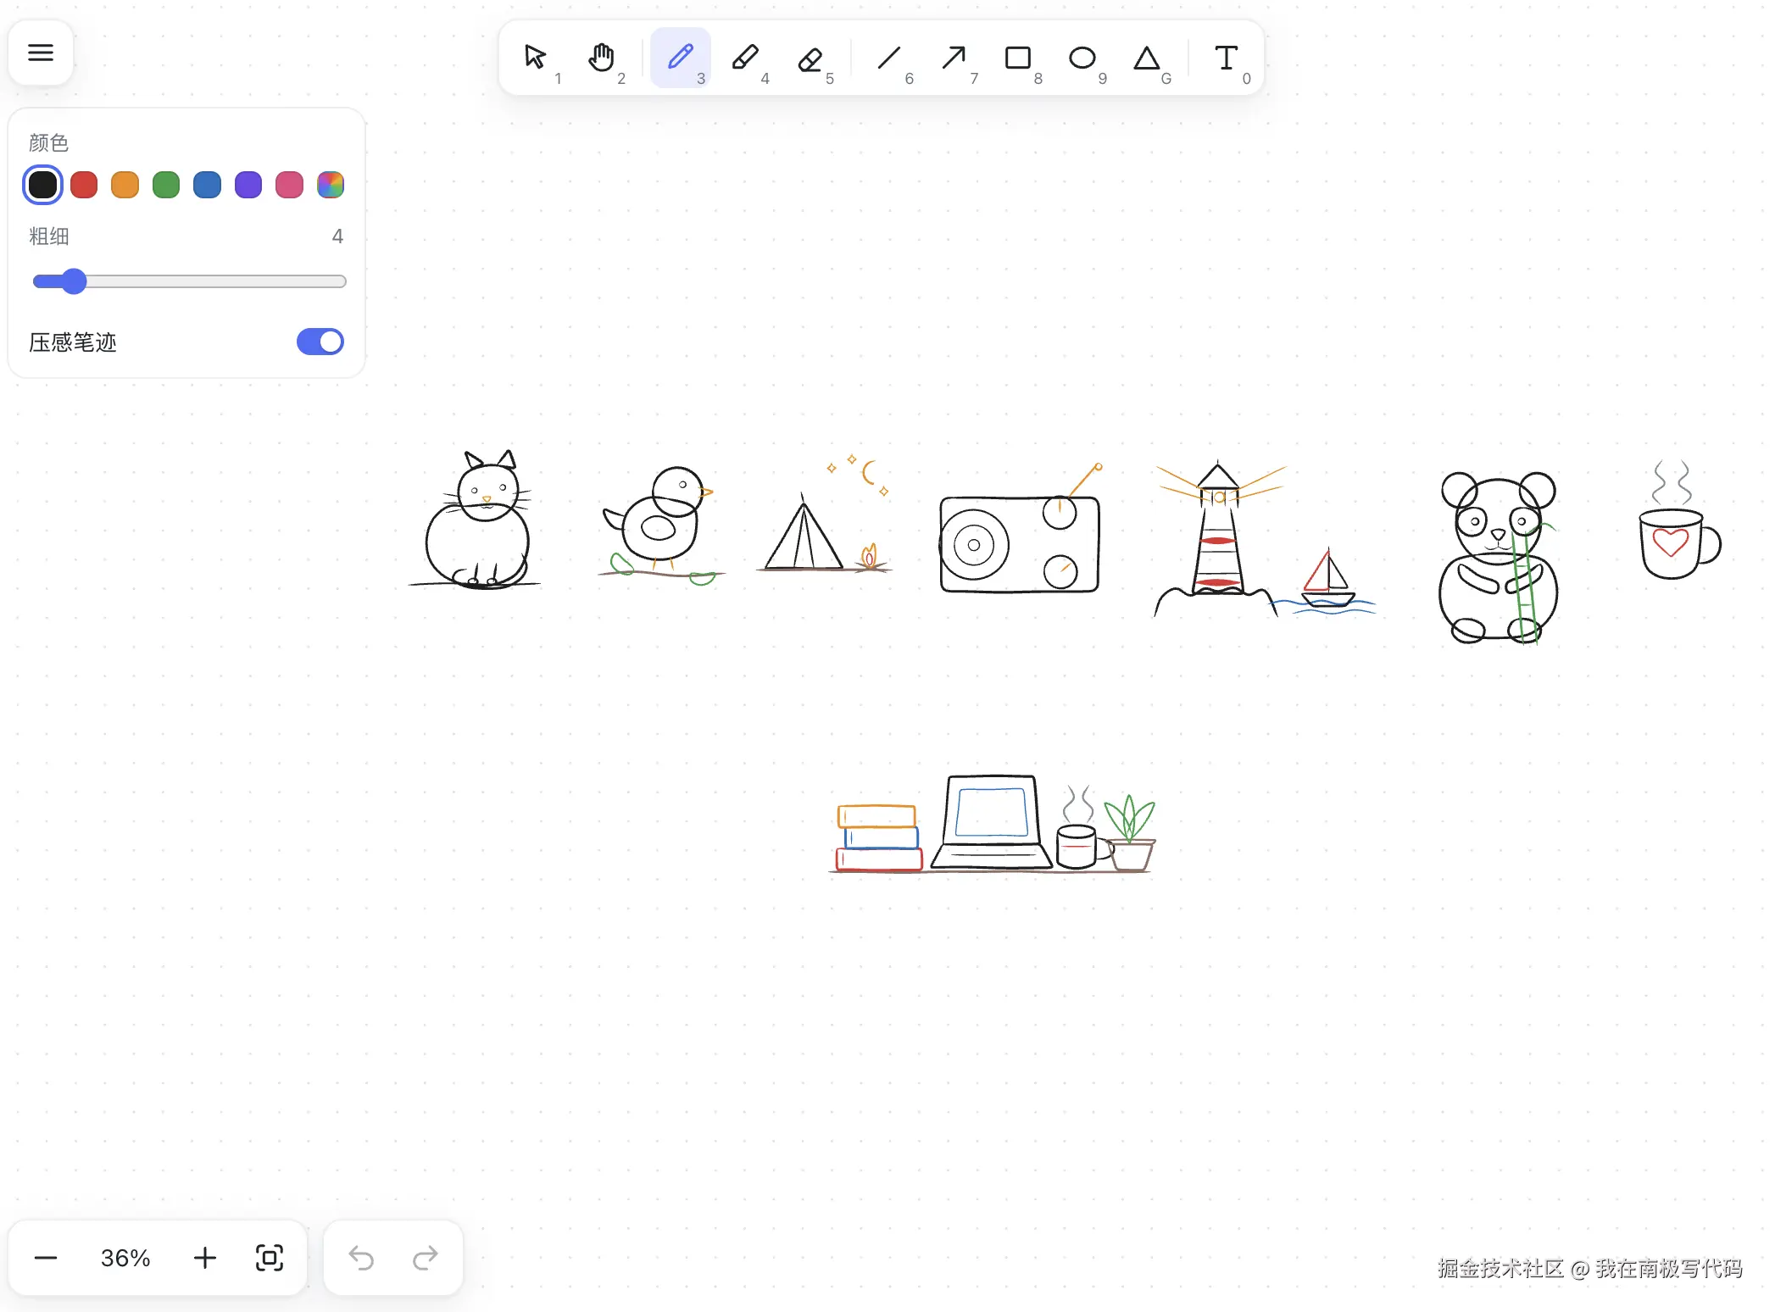Open the hamburger menu

click(41, 53)
